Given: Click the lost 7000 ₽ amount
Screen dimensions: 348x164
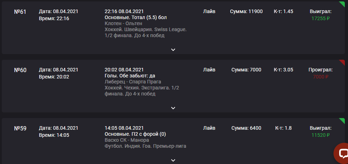Looking at the screenshot, I should (x=320, y=76).
